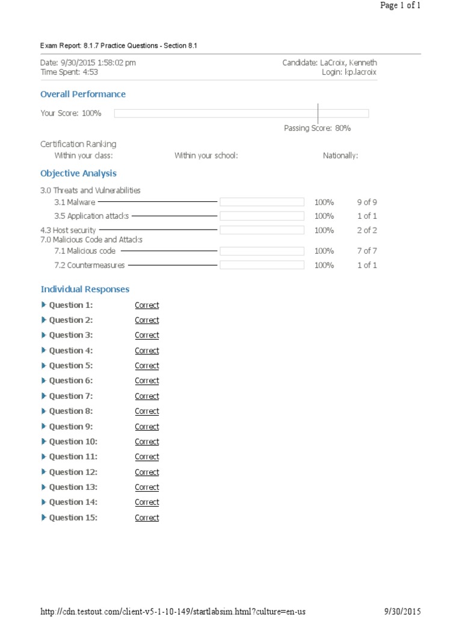The image size is (462, 617).
Task: Expand the Question 14 disclosure triangle
Action: pyautogui.click(x=43, y=502)
